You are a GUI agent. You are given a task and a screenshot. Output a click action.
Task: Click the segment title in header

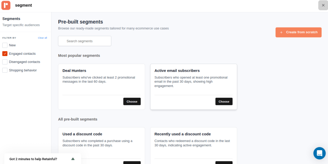23,5
